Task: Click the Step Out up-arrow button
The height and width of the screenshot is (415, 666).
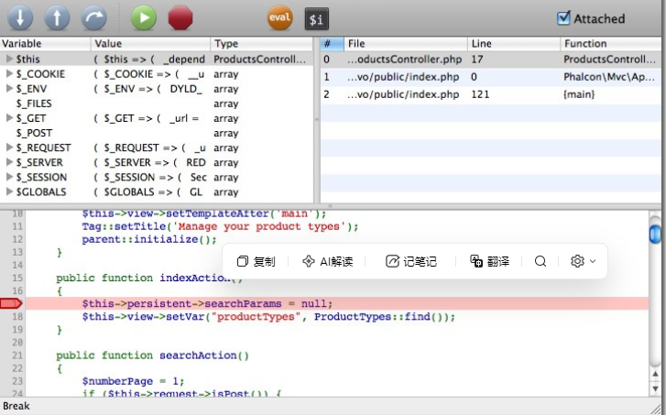Action: point(57,17)
